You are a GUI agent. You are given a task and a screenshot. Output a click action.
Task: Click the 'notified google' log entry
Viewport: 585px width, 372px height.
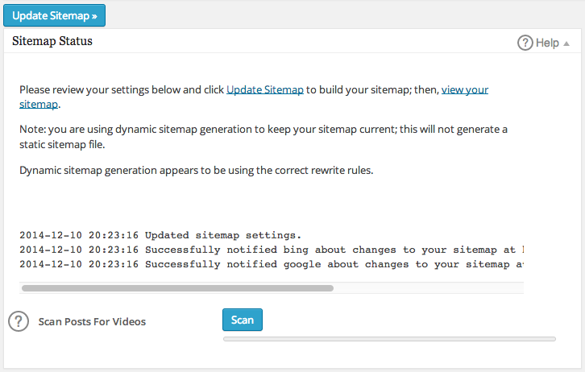272,264
